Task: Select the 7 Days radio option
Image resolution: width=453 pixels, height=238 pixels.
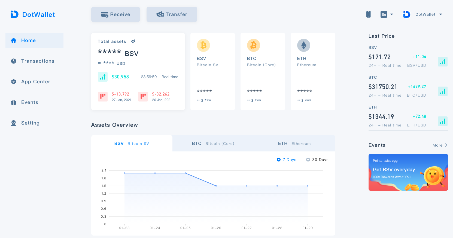Action: [x=279, y=160]
